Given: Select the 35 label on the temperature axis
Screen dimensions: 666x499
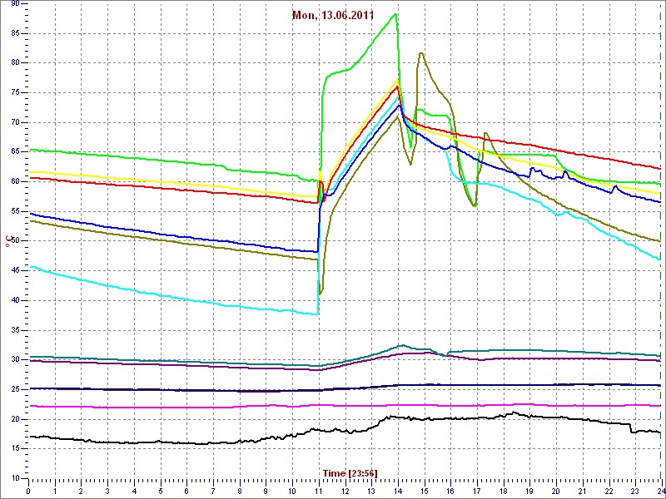Looking at the screenshot, I should (x=15, y=330).
